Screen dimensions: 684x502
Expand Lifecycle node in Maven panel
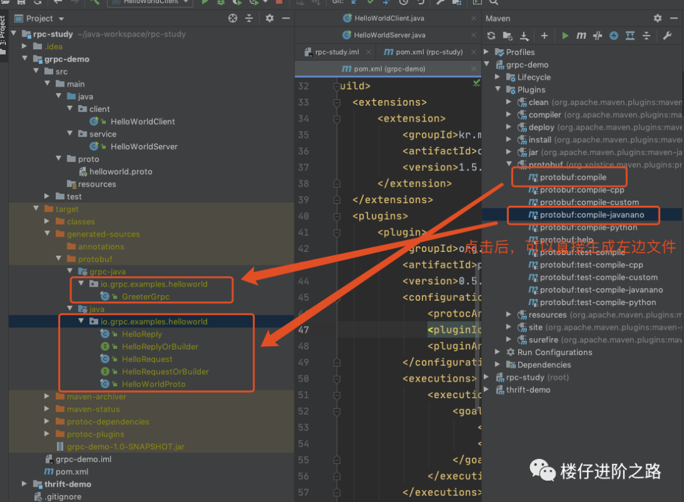(498, 77)
